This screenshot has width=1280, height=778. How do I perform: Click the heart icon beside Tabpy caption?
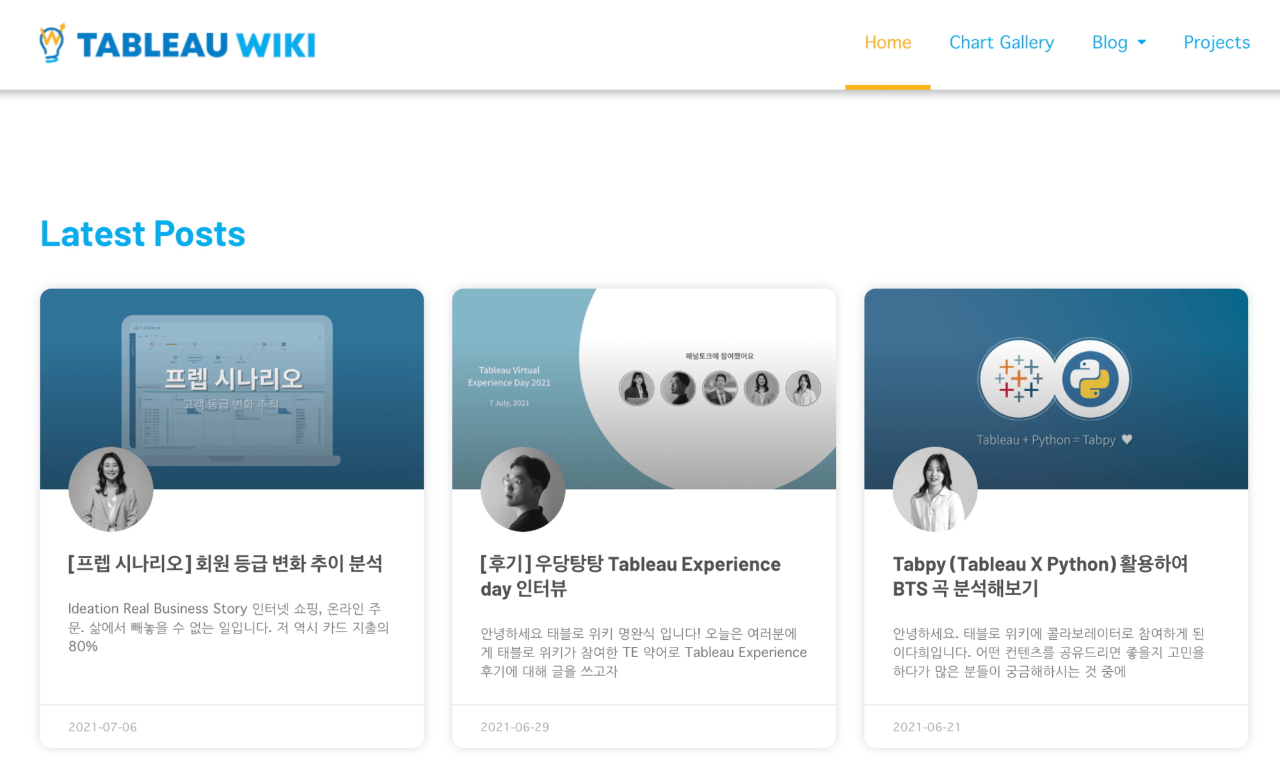[1127, 439]
